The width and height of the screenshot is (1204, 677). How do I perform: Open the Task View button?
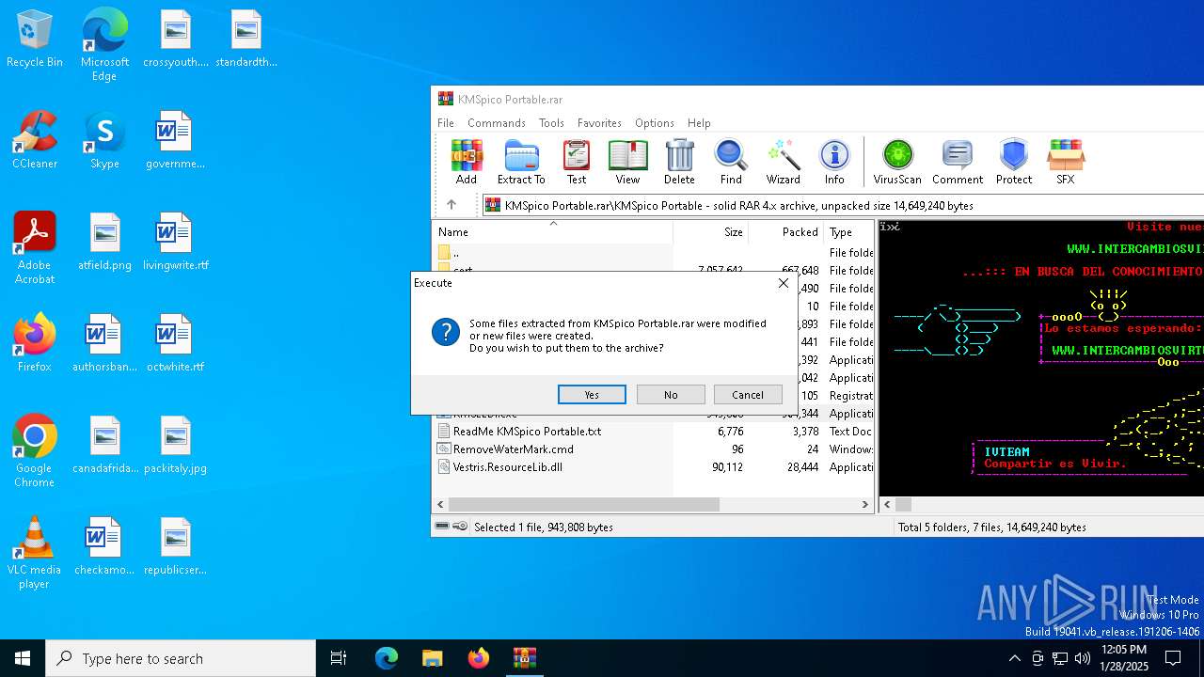coord(339,658)
